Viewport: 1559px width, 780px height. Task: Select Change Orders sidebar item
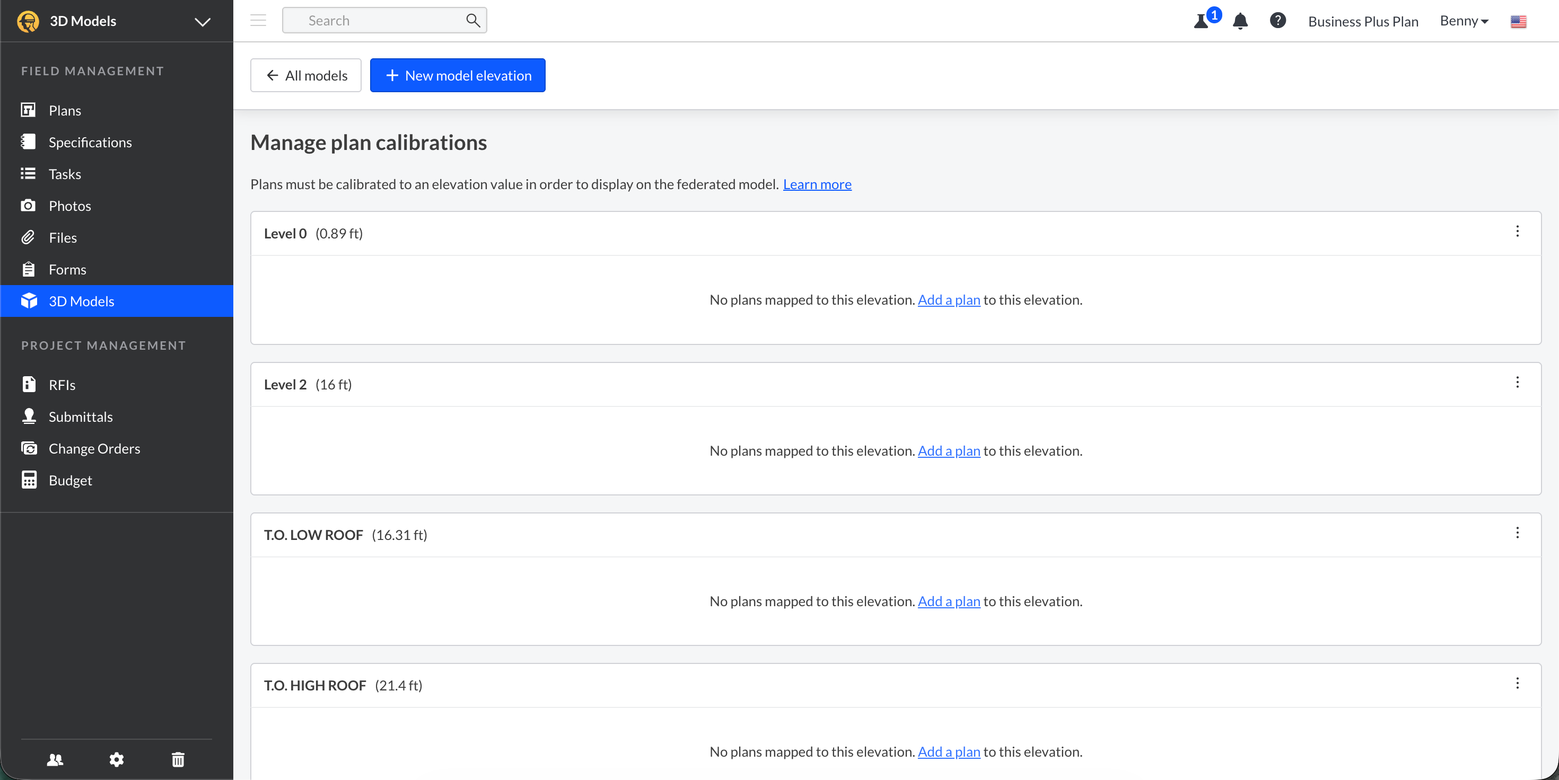pyautogui.click(x=94, y=449)
